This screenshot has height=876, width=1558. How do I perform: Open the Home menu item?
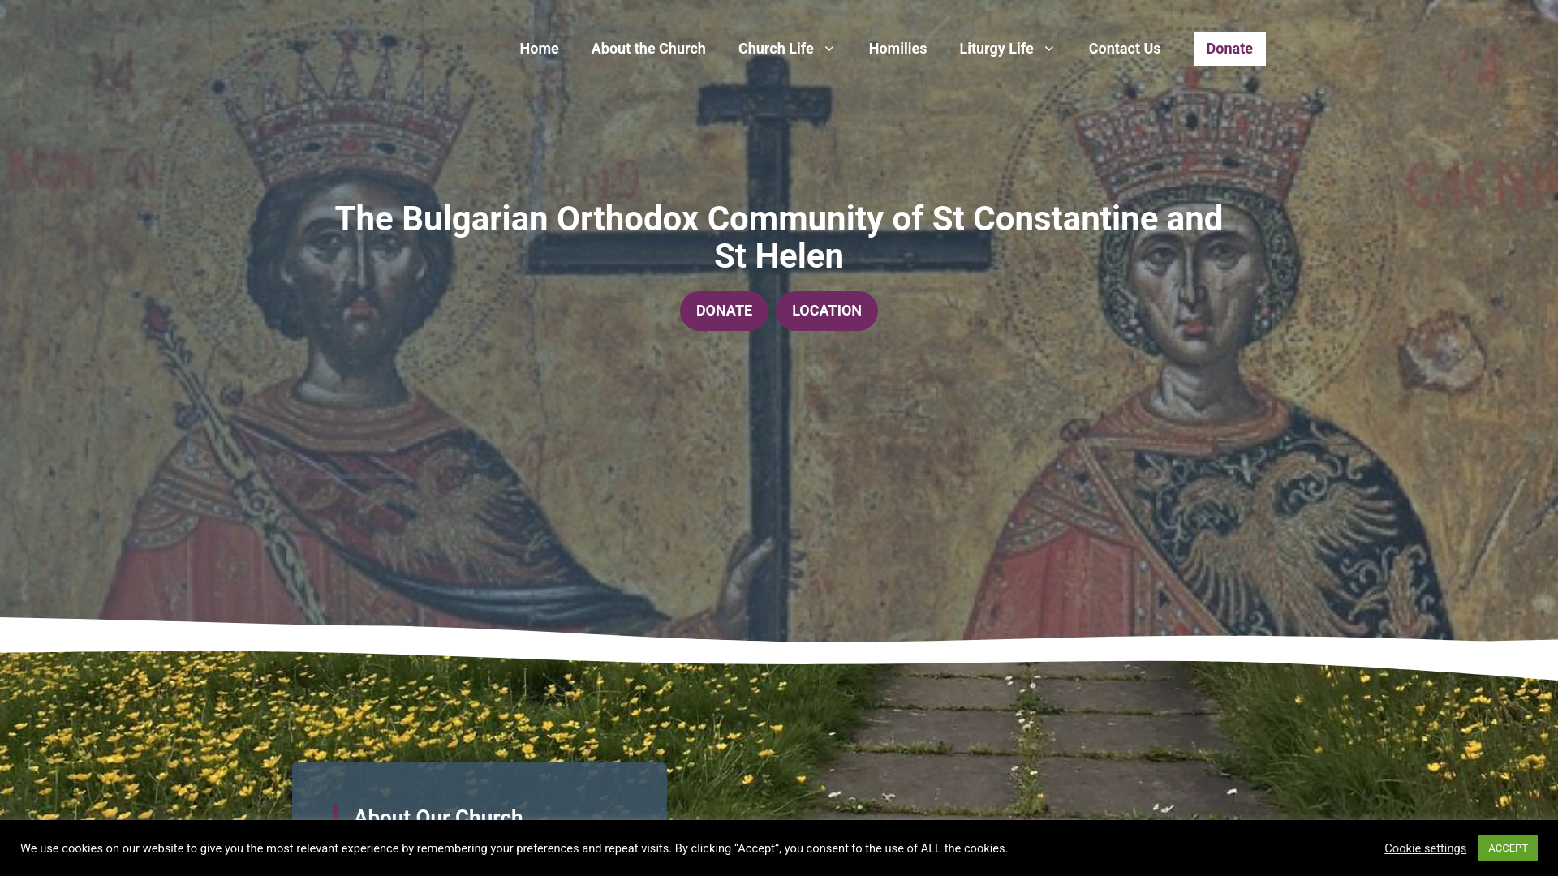[x=539, y=49]
